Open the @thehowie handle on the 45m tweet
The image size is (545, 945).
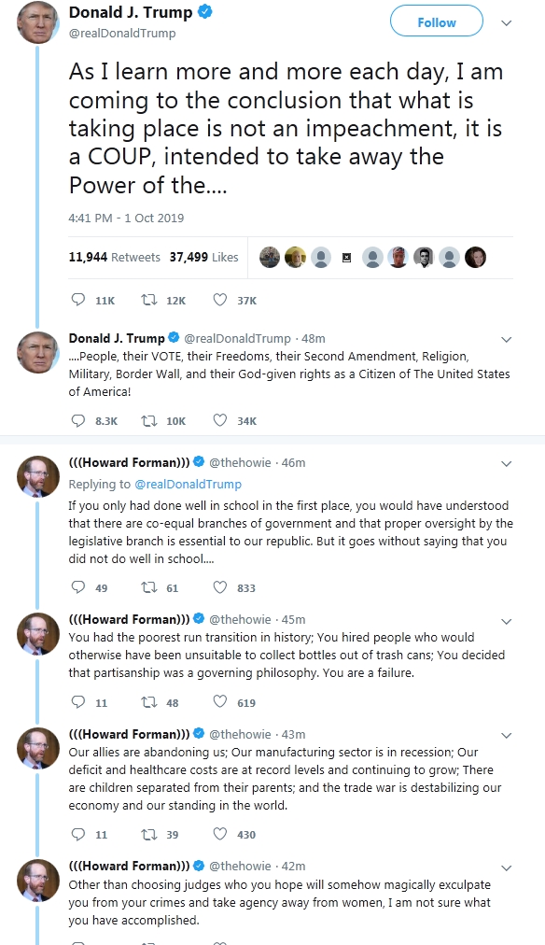[x=240, y=619]
